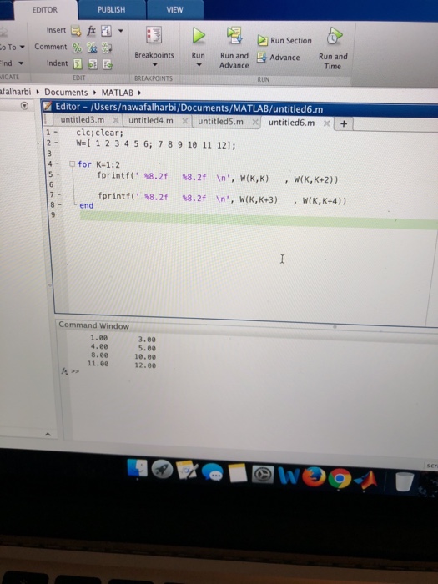Set breakpoint dash on line 8

58,204
